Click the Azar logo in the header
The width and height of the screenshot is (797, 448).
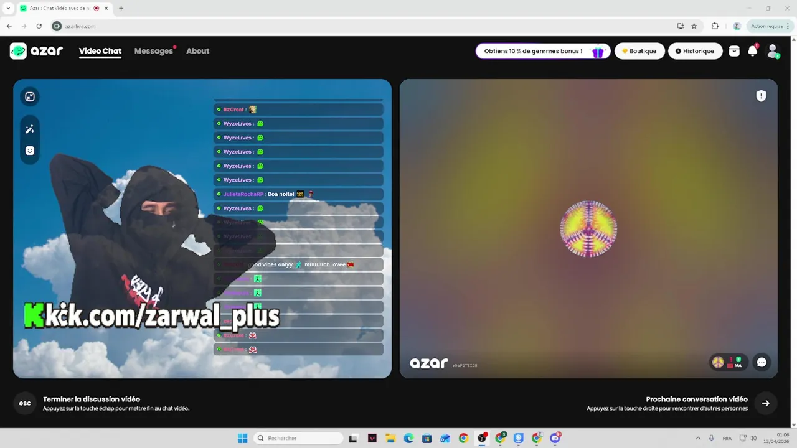(36, 51)
